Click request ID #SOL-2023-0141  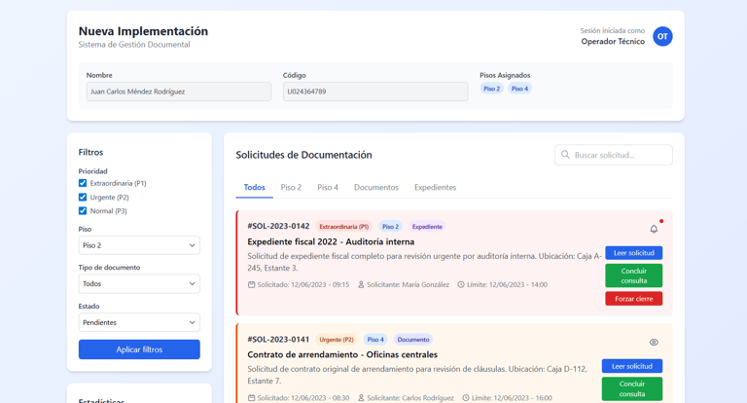point(278,339)
